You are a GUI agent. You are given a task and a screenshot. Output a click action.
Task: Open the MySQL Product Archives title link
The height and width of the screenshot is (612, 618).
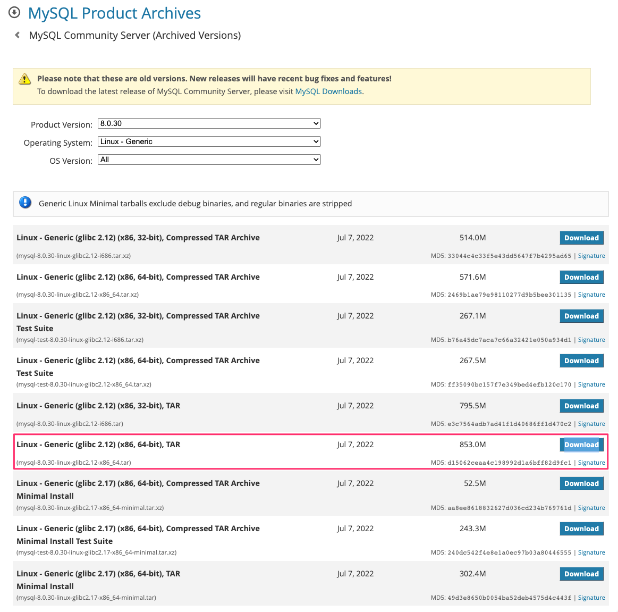coord(114,13)
